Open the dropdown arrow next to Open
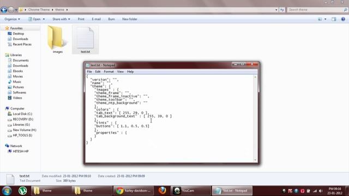Screen dimensions: 349x196 tap(44, 19)
